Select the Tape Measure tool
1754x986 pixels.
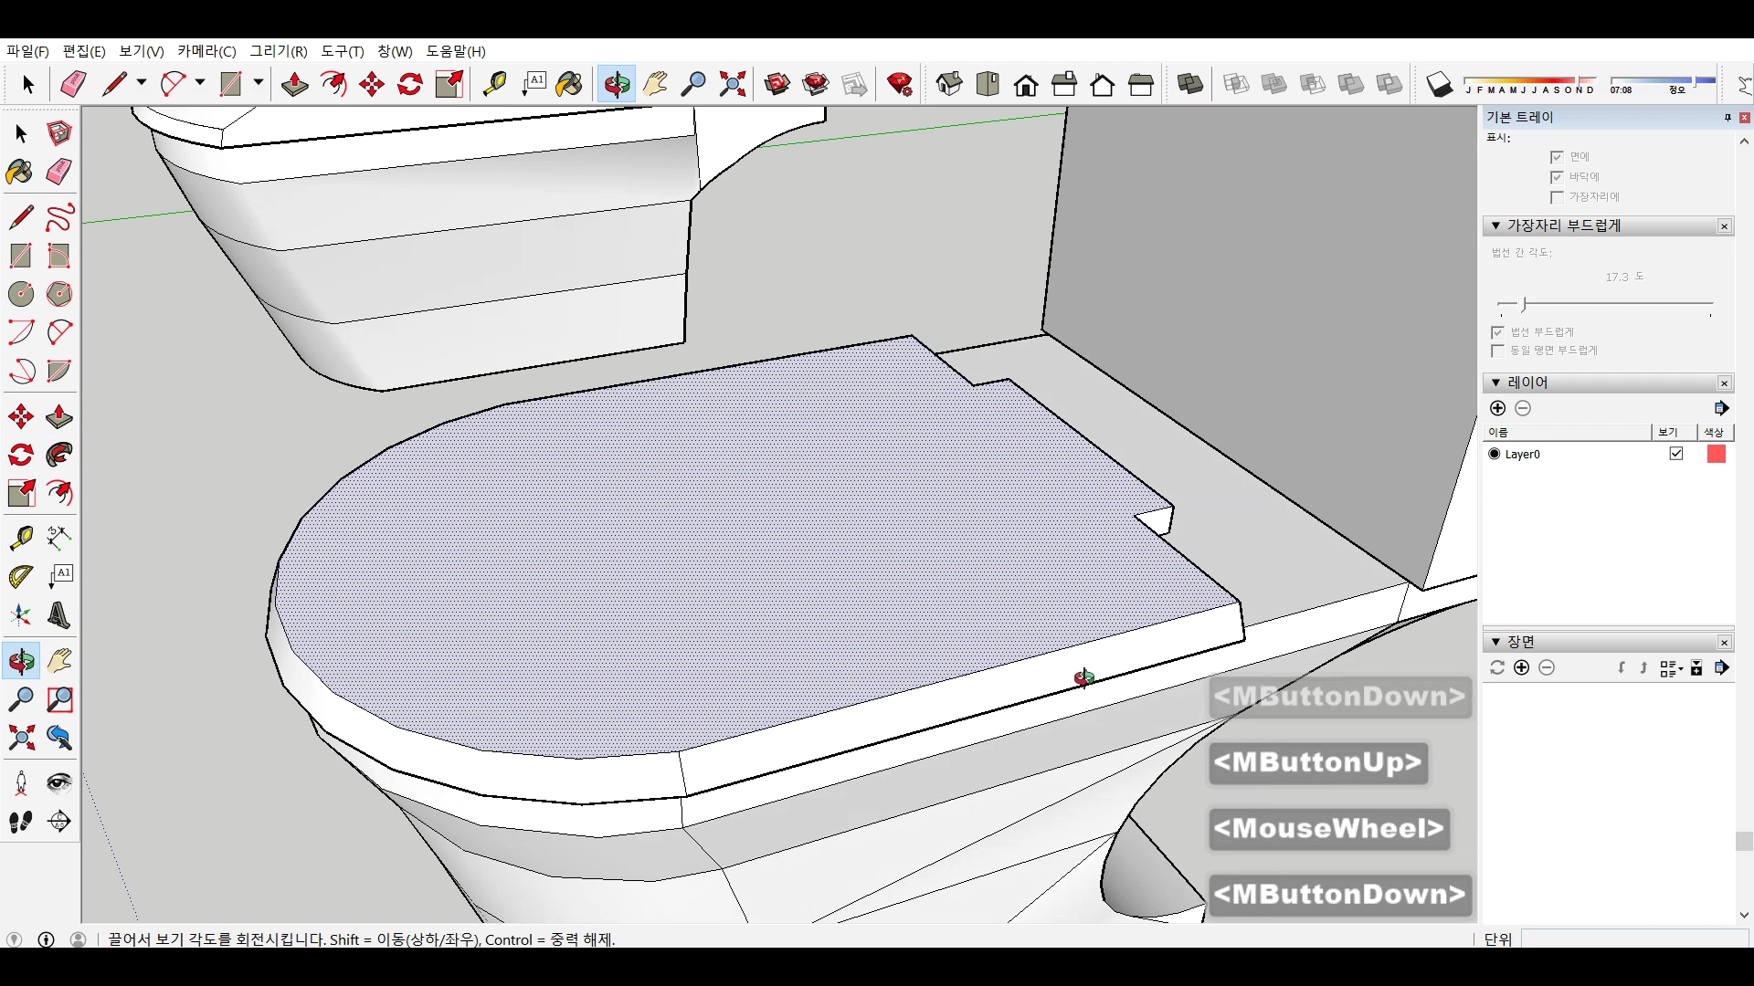[494, 84]
